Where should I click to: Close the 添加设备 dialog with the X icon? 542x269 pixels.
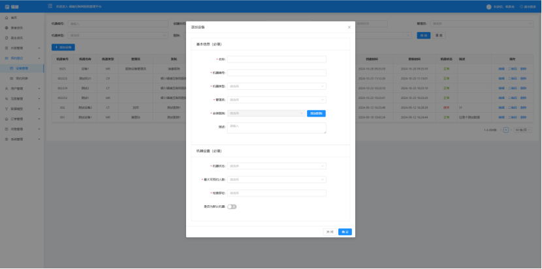349,27
